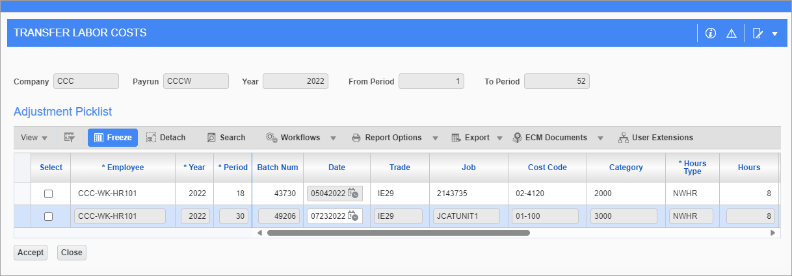The width and height of the screenshot is (792, 276).
Task: Sort by the Trade column header
Action: click(x=400, y=168)
